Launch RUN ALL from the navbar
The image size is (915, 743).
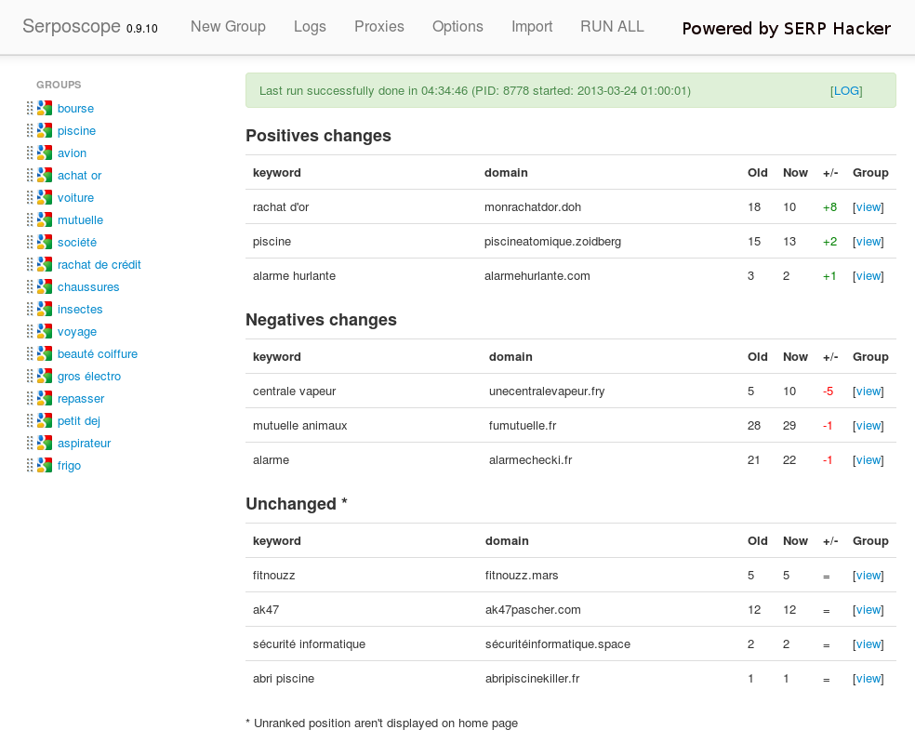(612, 26)
